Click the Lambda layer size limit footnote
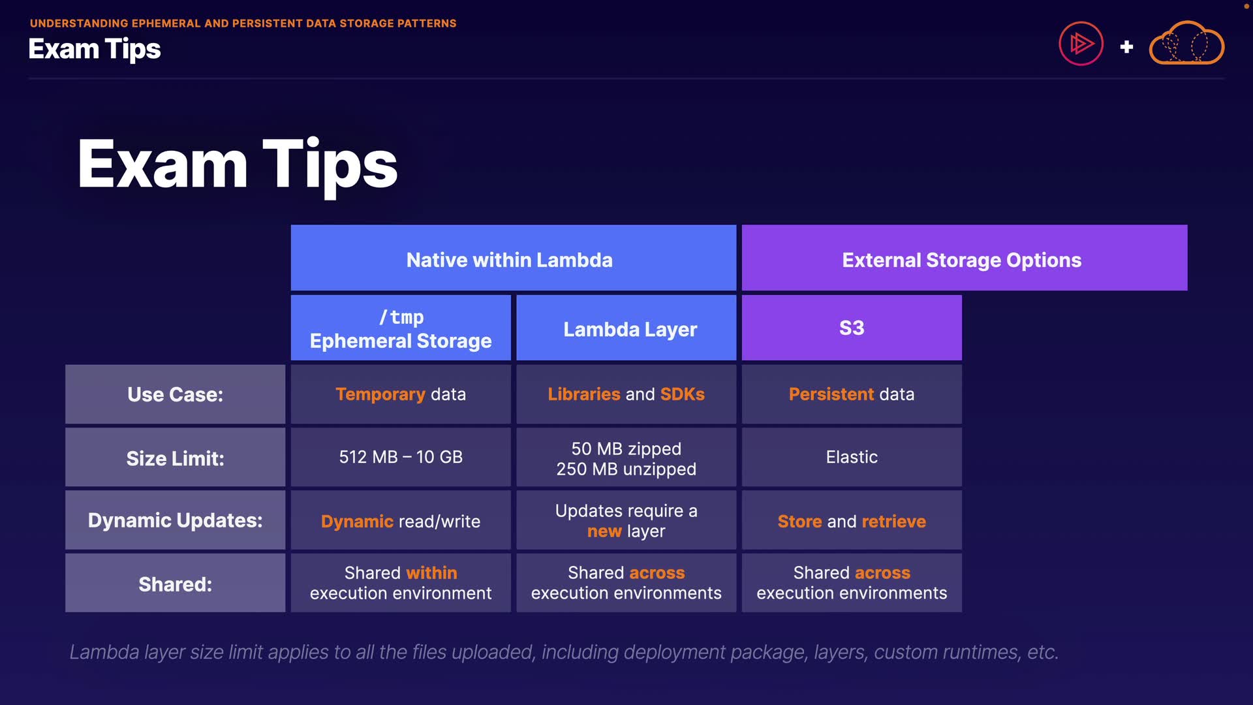This screenshot has width=1253, height=705. pyautogui.click(x=563, y=651)
